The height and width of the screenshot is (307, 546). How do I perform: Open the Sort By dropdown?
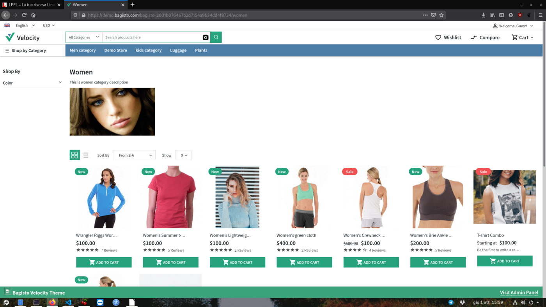pos(134,155)
